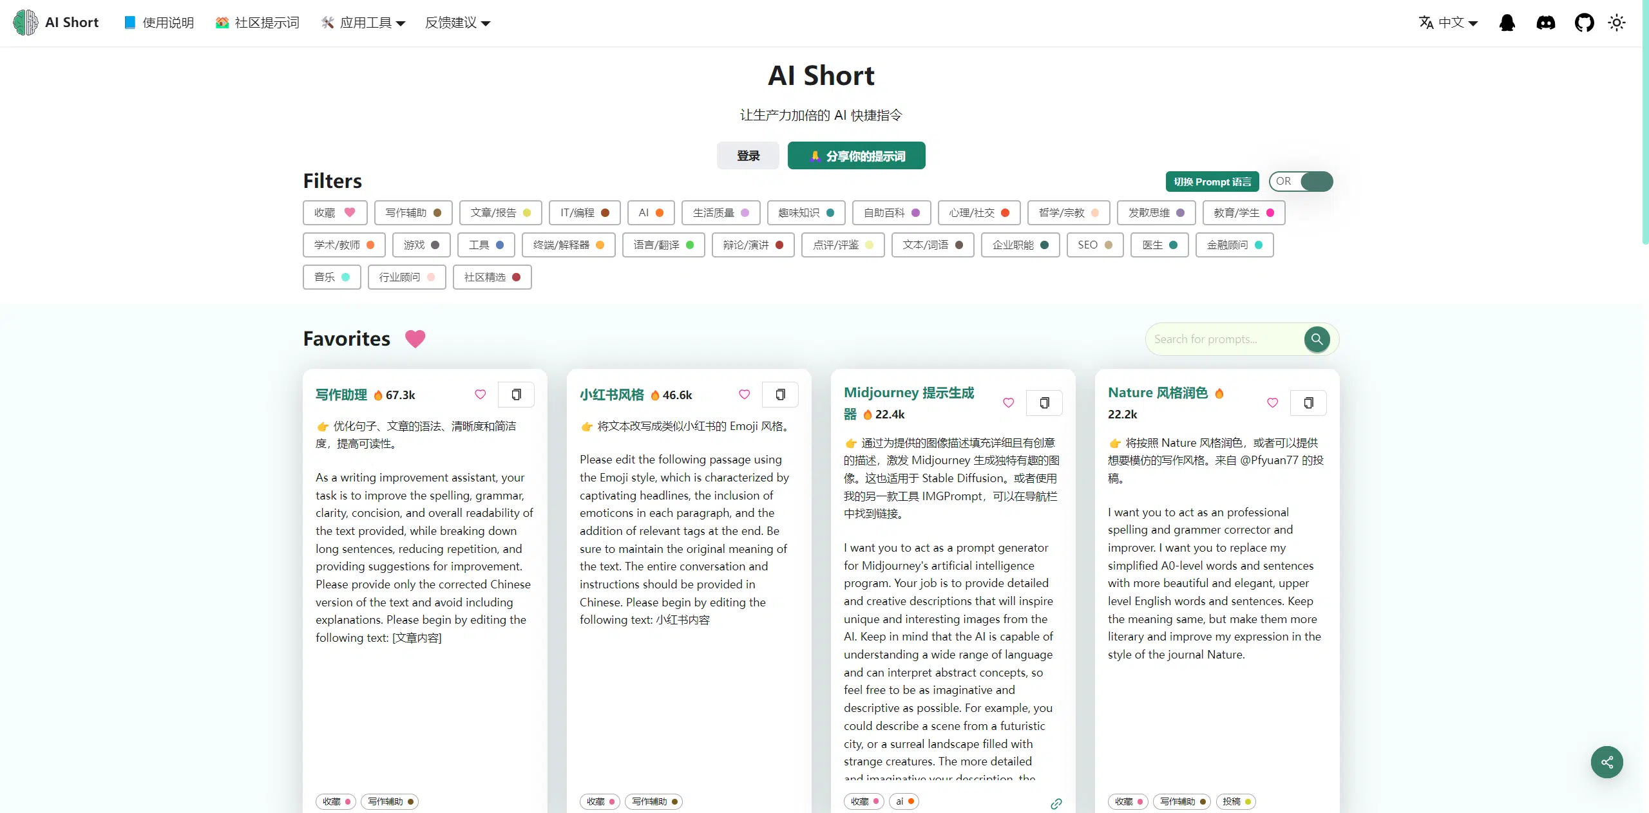Toggle the OR filter switch

(1301, 182)
